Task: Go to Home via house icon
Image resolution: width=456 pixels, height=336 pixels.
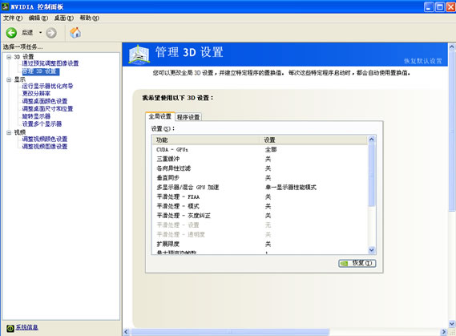Action: pos(75,33)
